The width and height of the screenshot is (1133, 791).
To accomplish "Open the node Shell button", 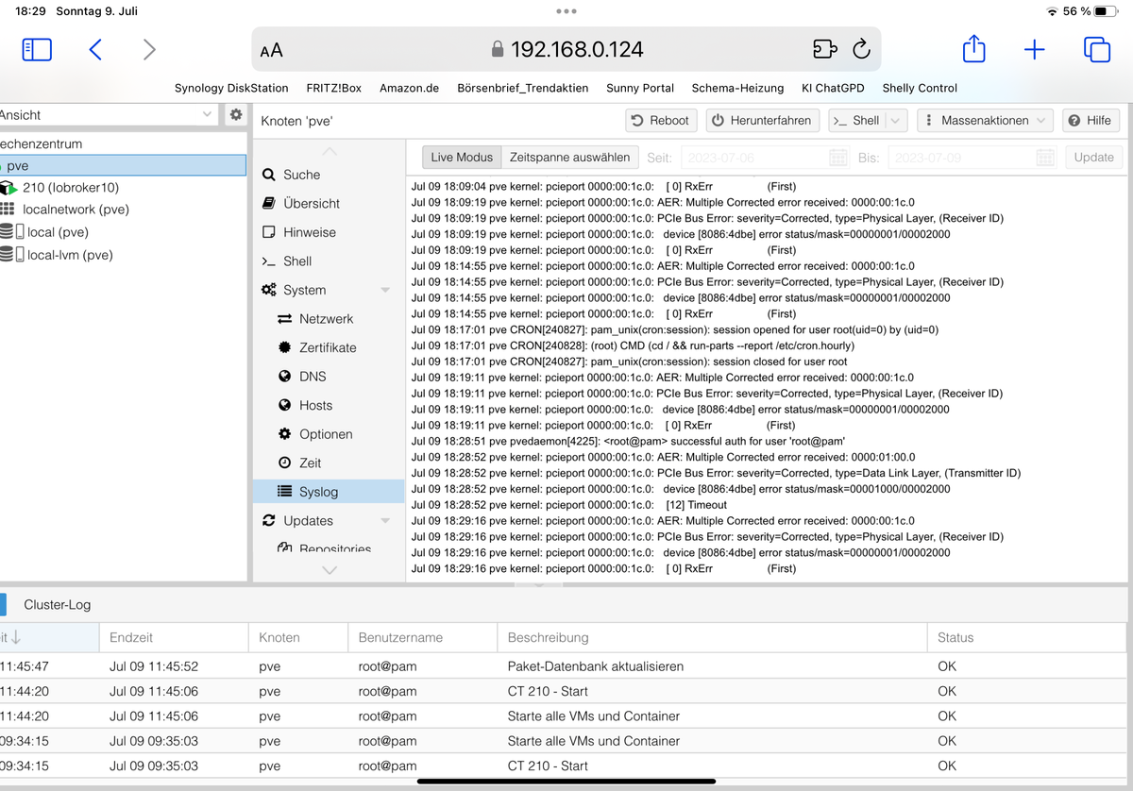I will pos(856,121).
